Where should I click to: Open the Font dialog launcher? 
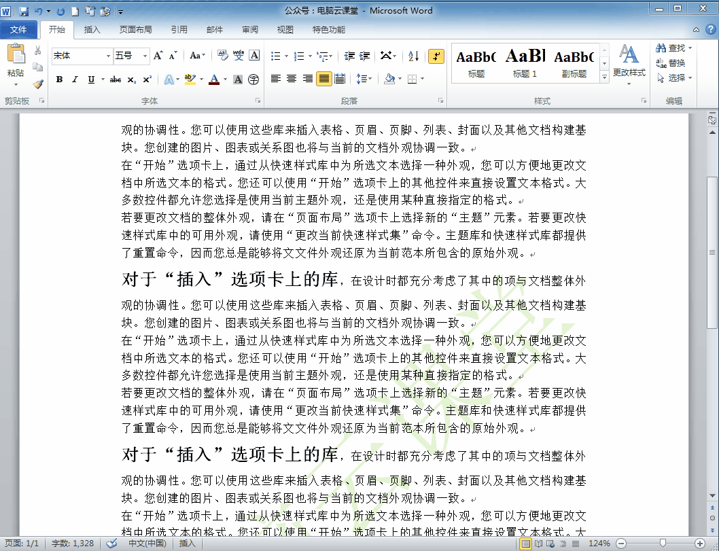[258, 101]
